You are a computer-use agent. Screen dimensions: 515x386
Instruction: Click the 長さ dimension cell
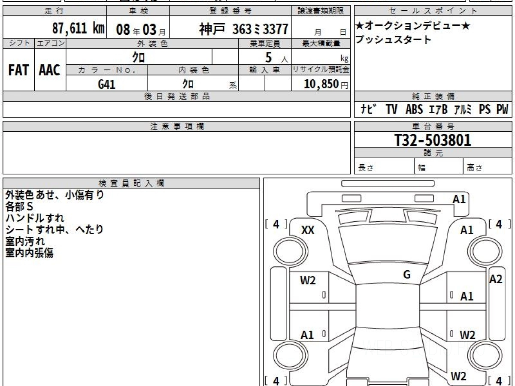[x=384, y=167]
